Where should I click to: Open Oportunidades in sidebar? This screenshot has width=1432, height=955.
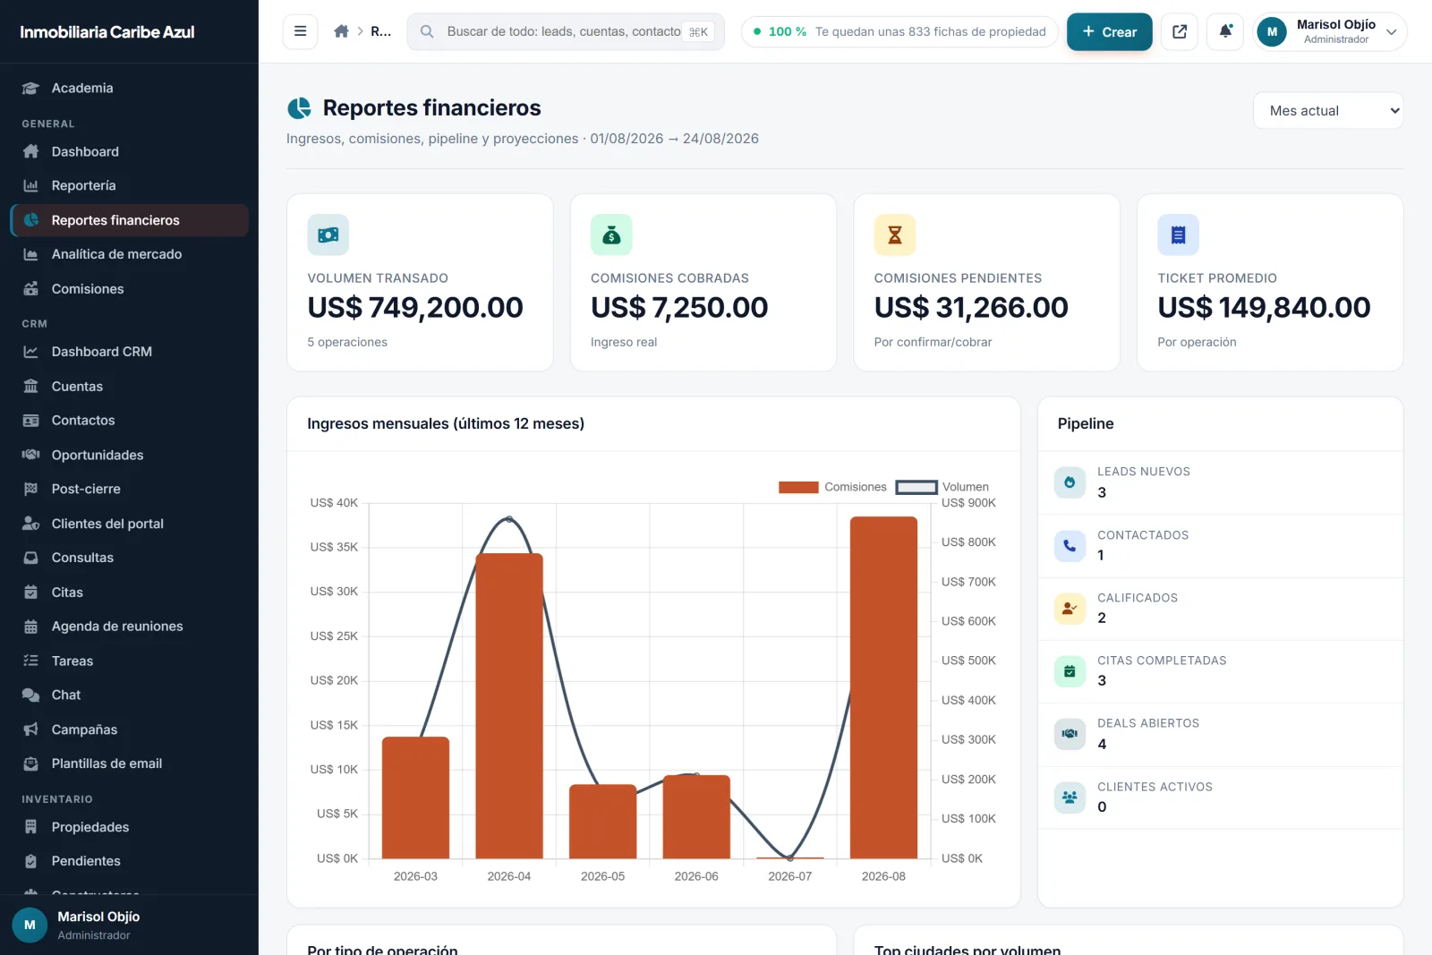pyautogui.click(x=129, y=455)
